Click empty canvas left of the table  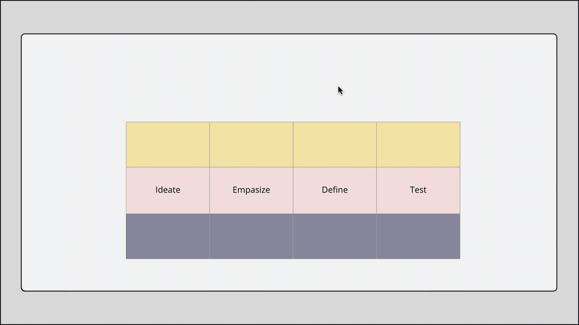[72, 190]
